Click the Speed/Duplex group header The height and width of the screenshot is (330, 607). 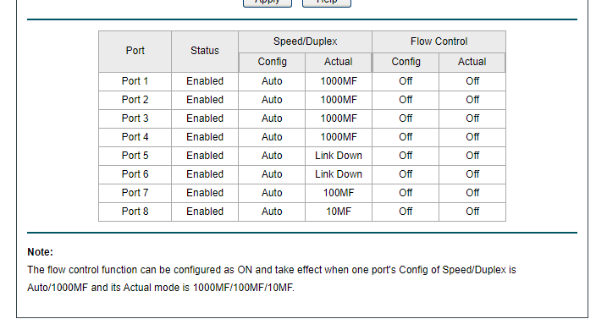click(305, 41)
